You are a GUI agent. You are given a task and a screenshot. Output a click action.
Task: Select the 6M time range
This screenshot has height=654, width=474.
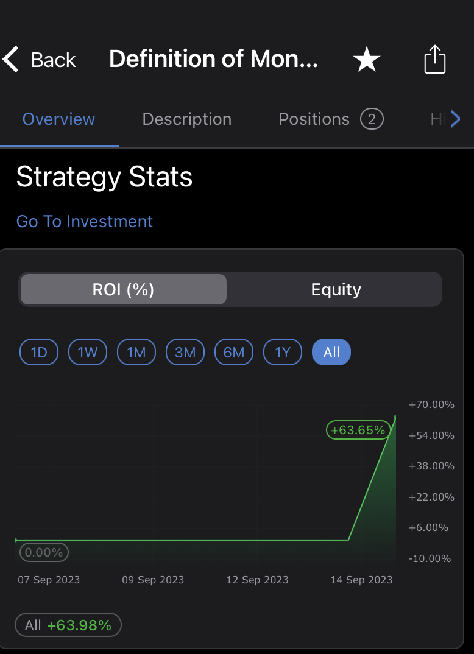tap(234, 352)
